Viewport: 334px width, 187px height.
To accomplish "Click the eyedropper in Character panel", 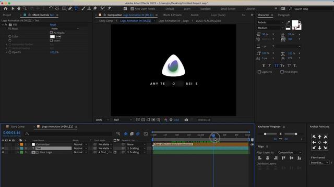I will pyautogui.click(x=288, y=22).
